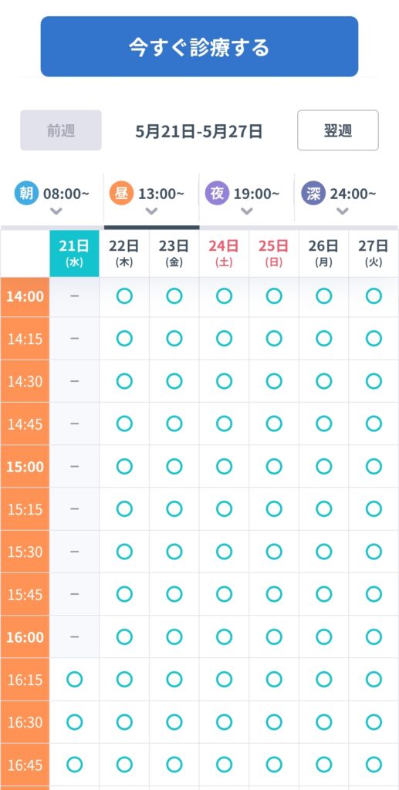Choose 15:30 availability circle for 23日

click(174, 552)
